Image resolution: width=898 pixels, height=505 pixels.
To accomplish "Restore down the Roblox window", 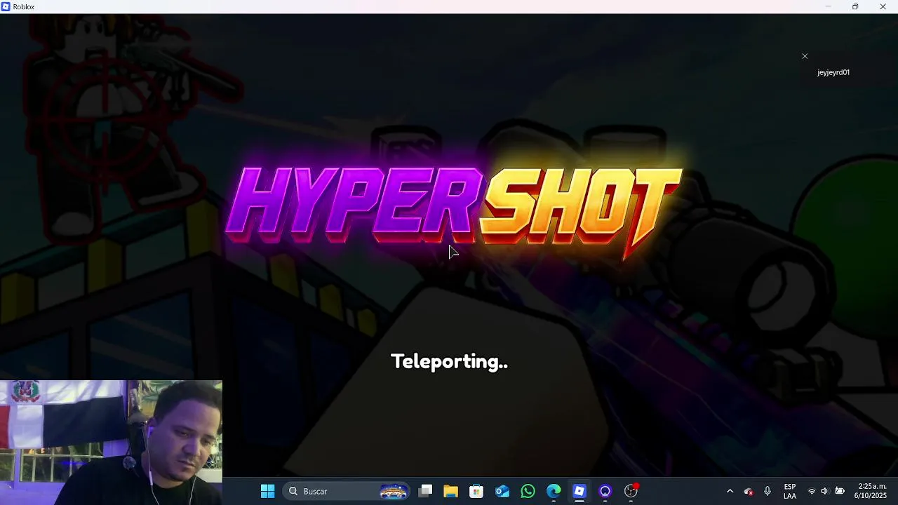I will point(855,6).
